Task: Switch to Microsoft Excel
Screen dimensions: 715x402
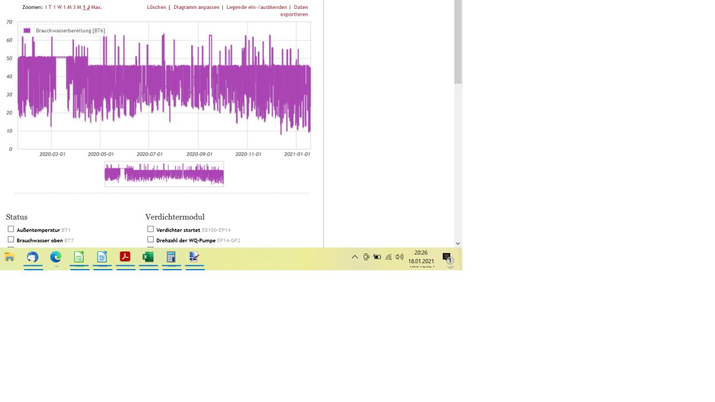Action: (x=148, y=257)
